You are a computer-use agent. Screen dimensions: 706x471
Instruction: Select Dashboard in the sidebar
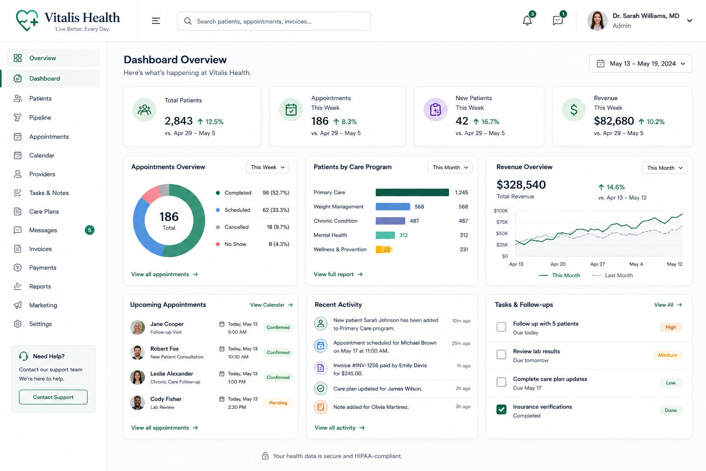click(x=53, y=79)
